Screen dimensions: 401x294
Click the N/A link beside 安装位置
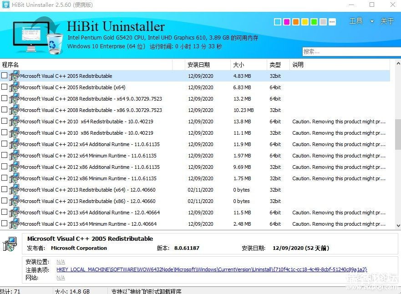pos(61,262)
